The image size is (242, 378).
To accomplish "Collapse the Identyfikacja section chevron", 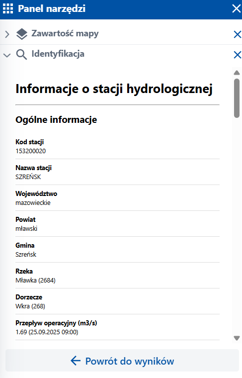I will 7,55.
